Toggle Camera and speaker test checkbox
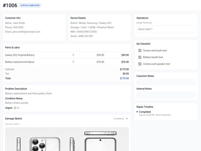201x151 pixels. click(140, 64)
